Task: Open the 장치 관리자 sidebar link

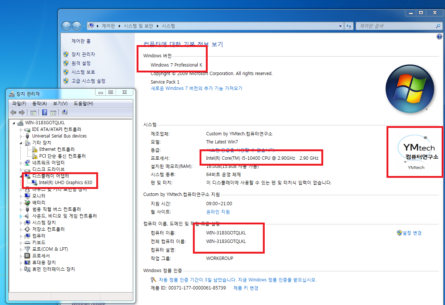Action: (x=83, y=54)
